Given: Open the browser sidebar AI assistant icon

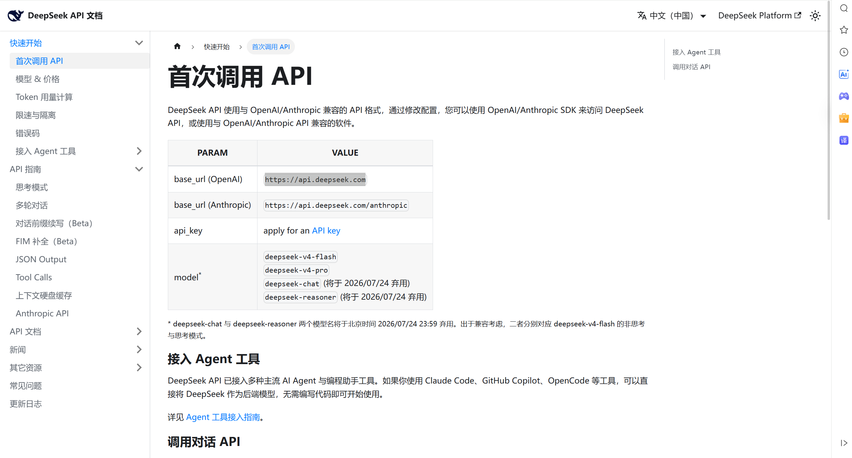Looking at the screenshot, I should click(x=844, y=74).
